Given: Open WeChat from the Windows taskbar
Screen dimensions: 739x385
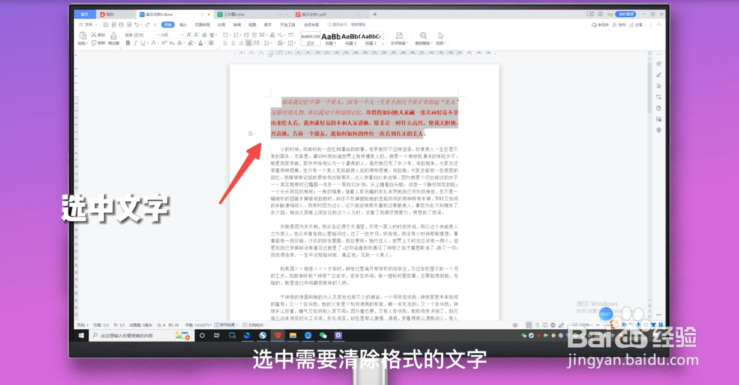Looking at the screenshot, I should (323, 335).
